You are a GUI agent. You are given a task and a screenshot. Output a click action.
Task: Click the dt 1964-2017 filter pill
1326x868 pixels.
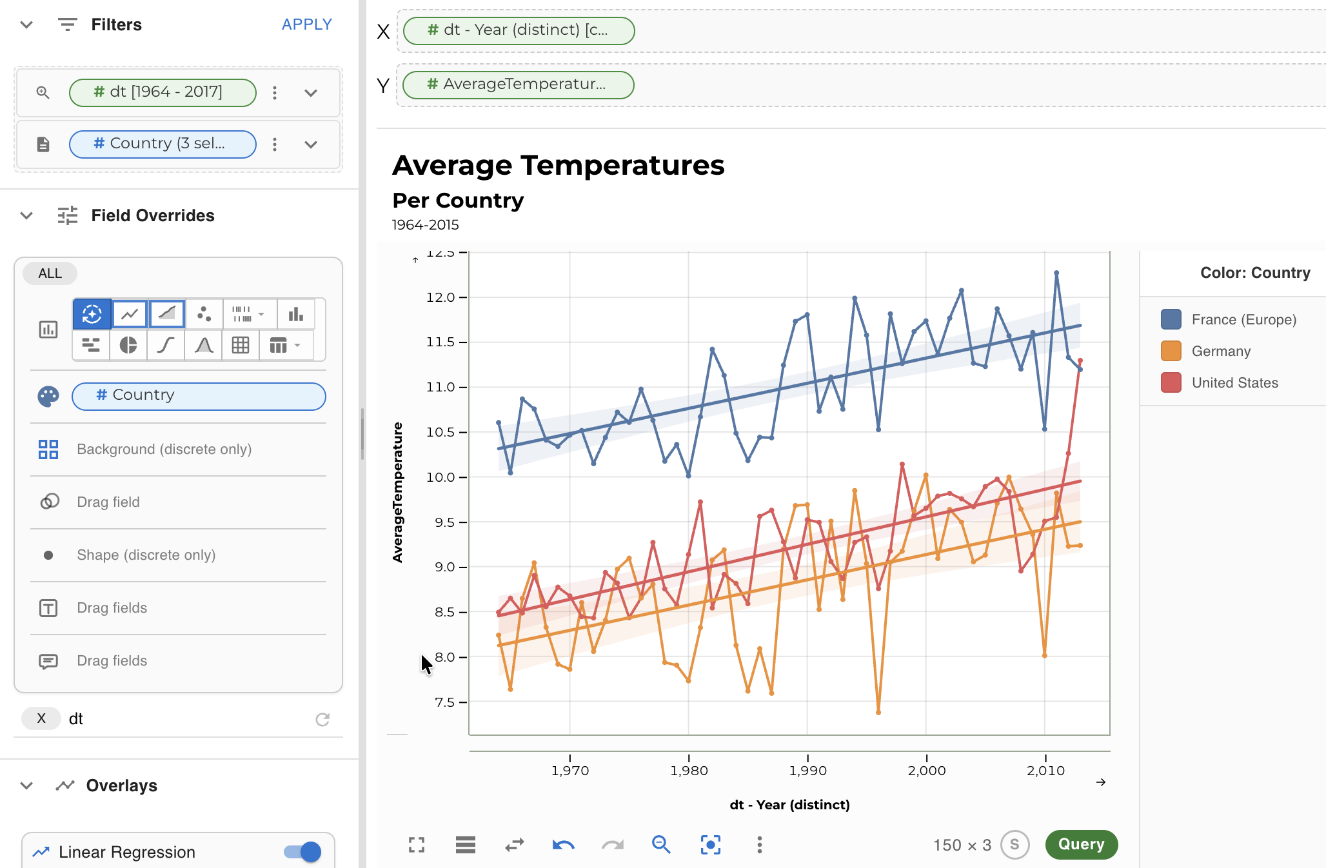click(163, 92)
